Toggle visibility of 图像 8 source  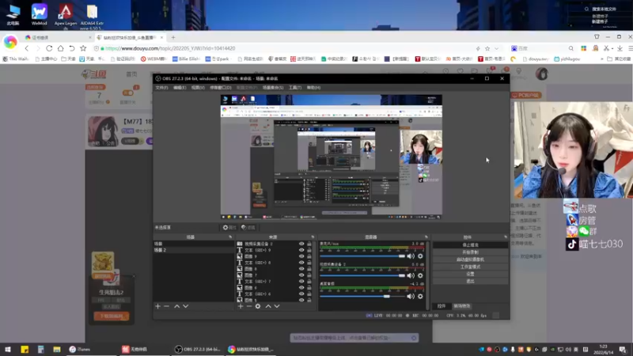coord(301,269)
